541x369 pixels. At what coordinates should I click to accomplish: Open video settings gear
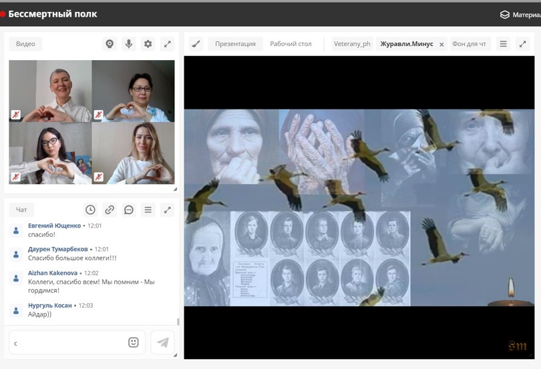[x=148, y=44]
